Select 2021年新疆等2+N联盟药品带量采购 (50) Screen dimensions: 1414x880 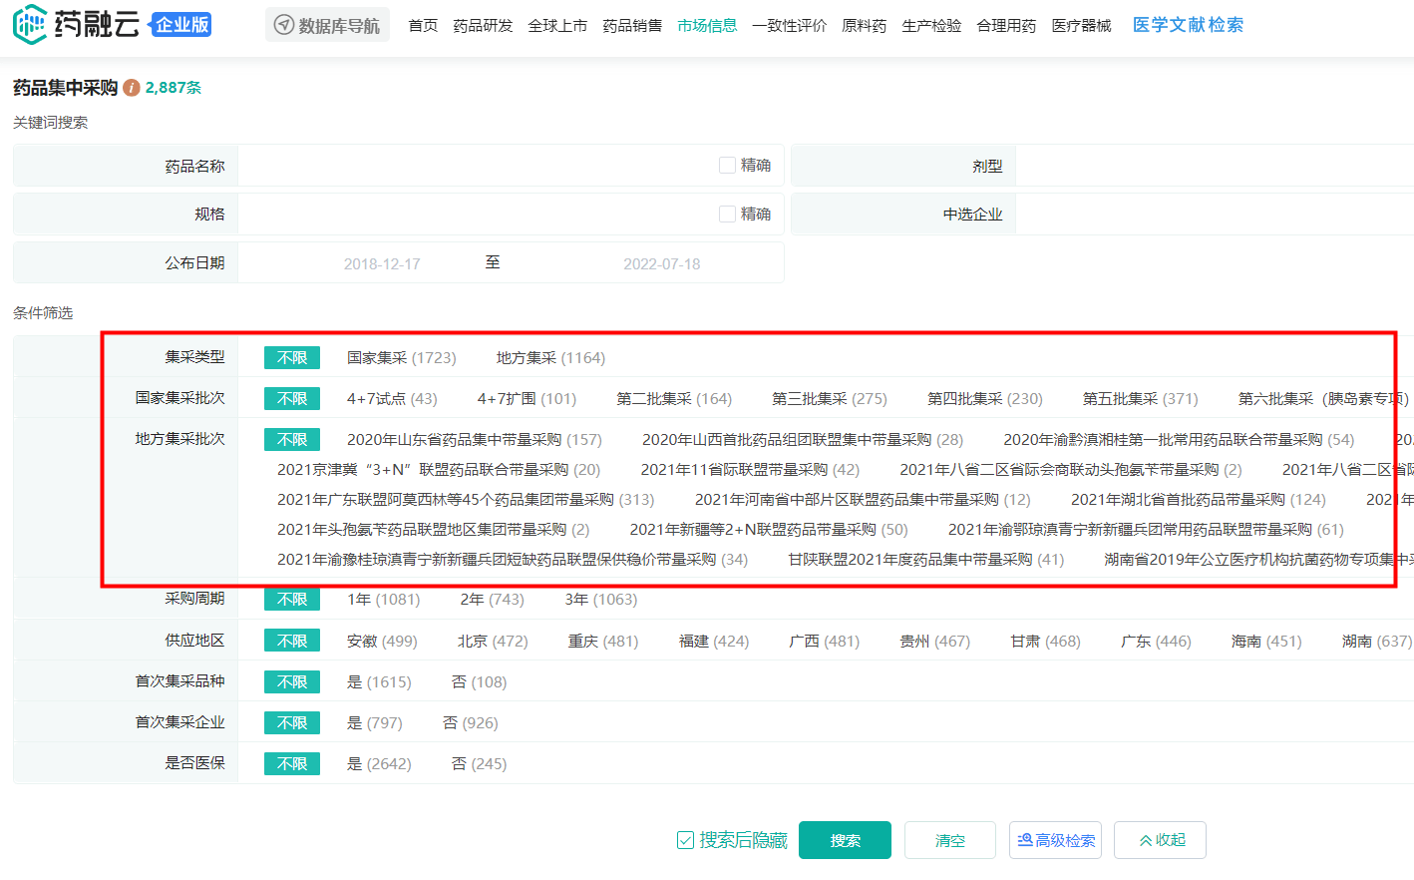point(769,529)
